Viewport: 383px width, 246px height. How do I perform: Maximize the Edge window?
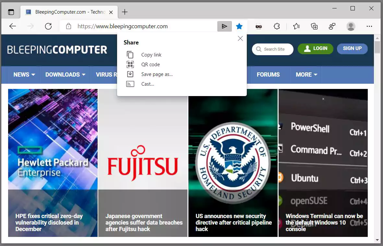(353, 8)
